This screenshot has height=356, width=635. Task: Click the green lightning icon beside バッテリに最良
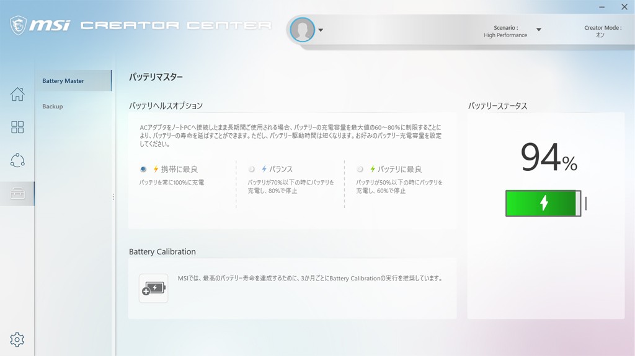point(373,169)
